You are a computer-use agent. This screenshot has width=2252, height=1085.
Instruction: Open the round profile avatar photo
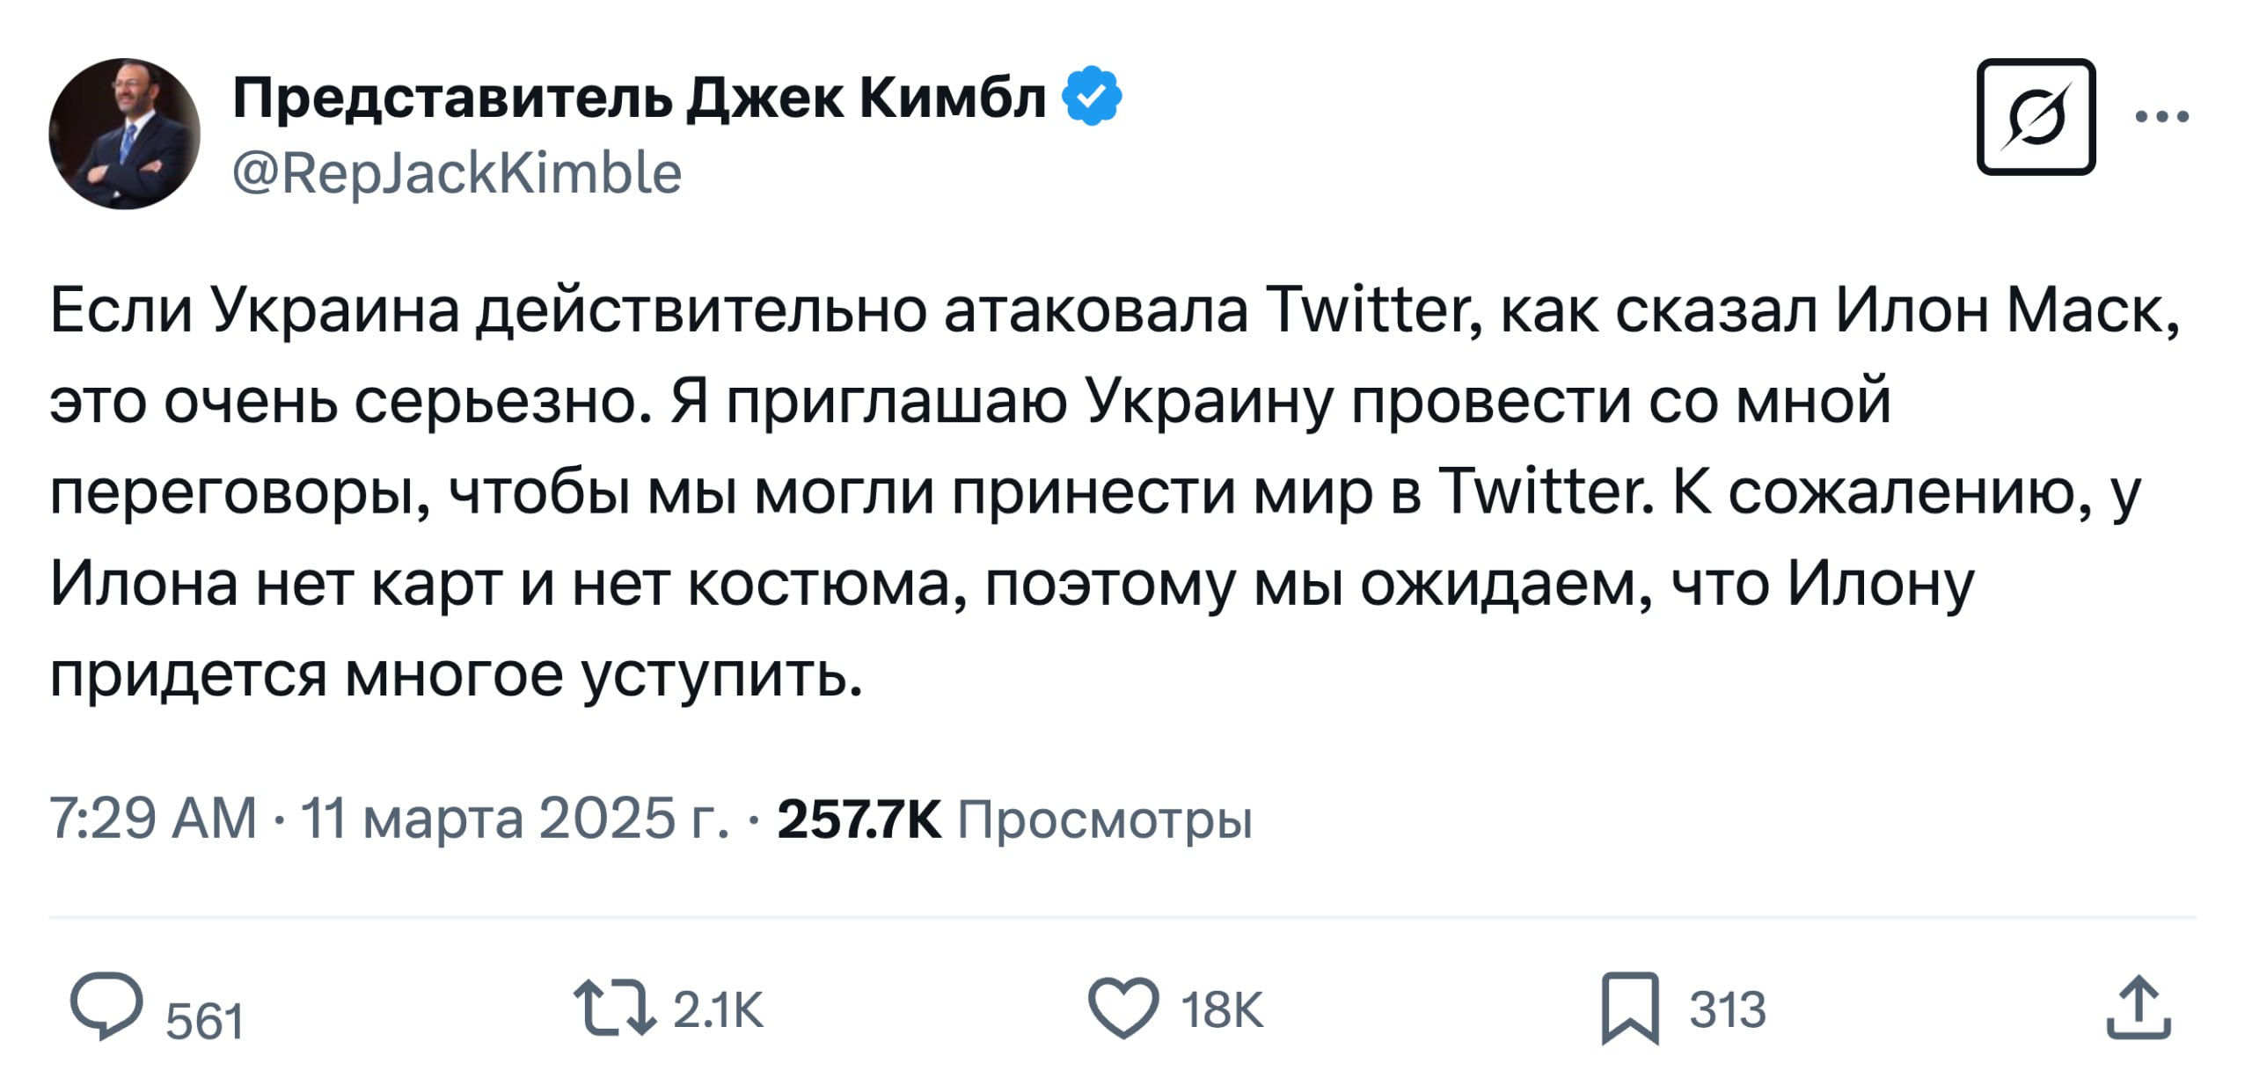point(124,134)
